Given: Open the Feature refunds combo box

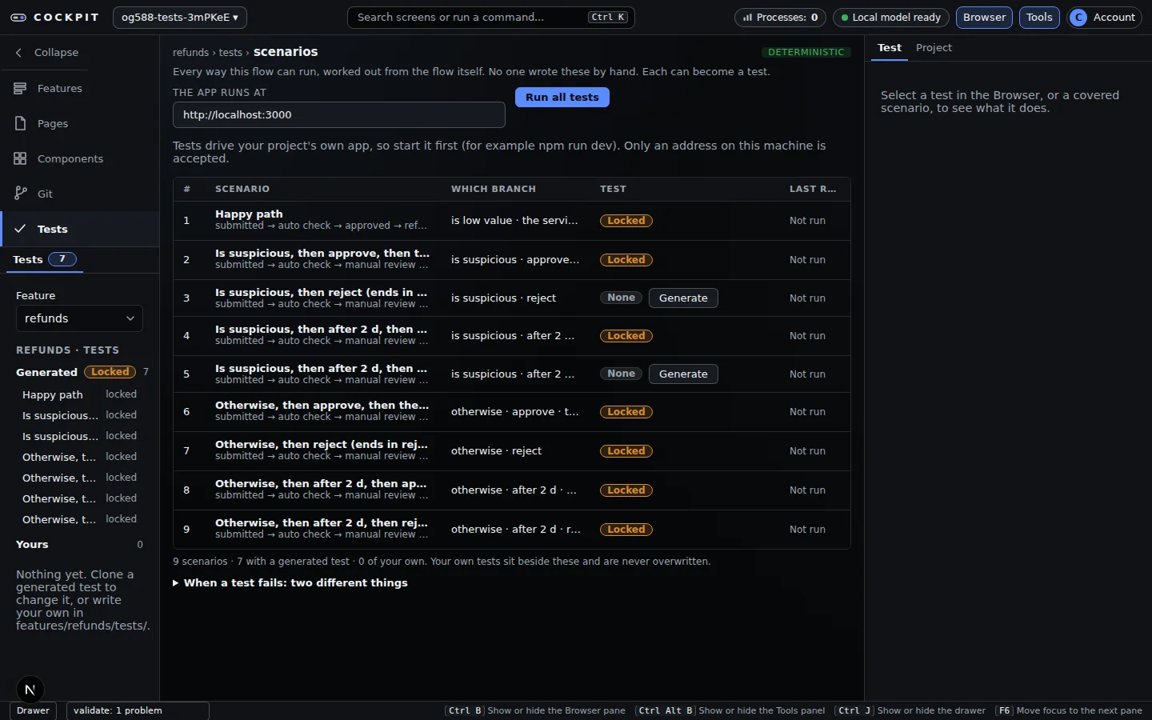Looking at the screenshot, I should pos(79,318).
